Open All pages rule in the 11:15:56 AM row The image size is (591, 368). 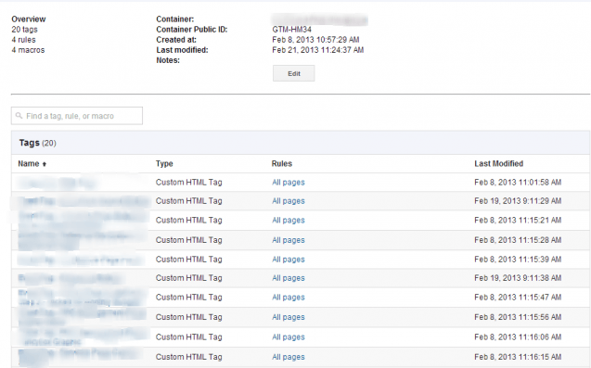coord(289,317)
